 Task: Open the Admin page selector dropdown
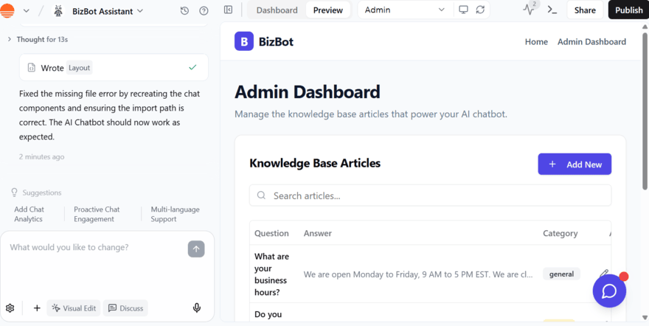click(x=404, y=10)
